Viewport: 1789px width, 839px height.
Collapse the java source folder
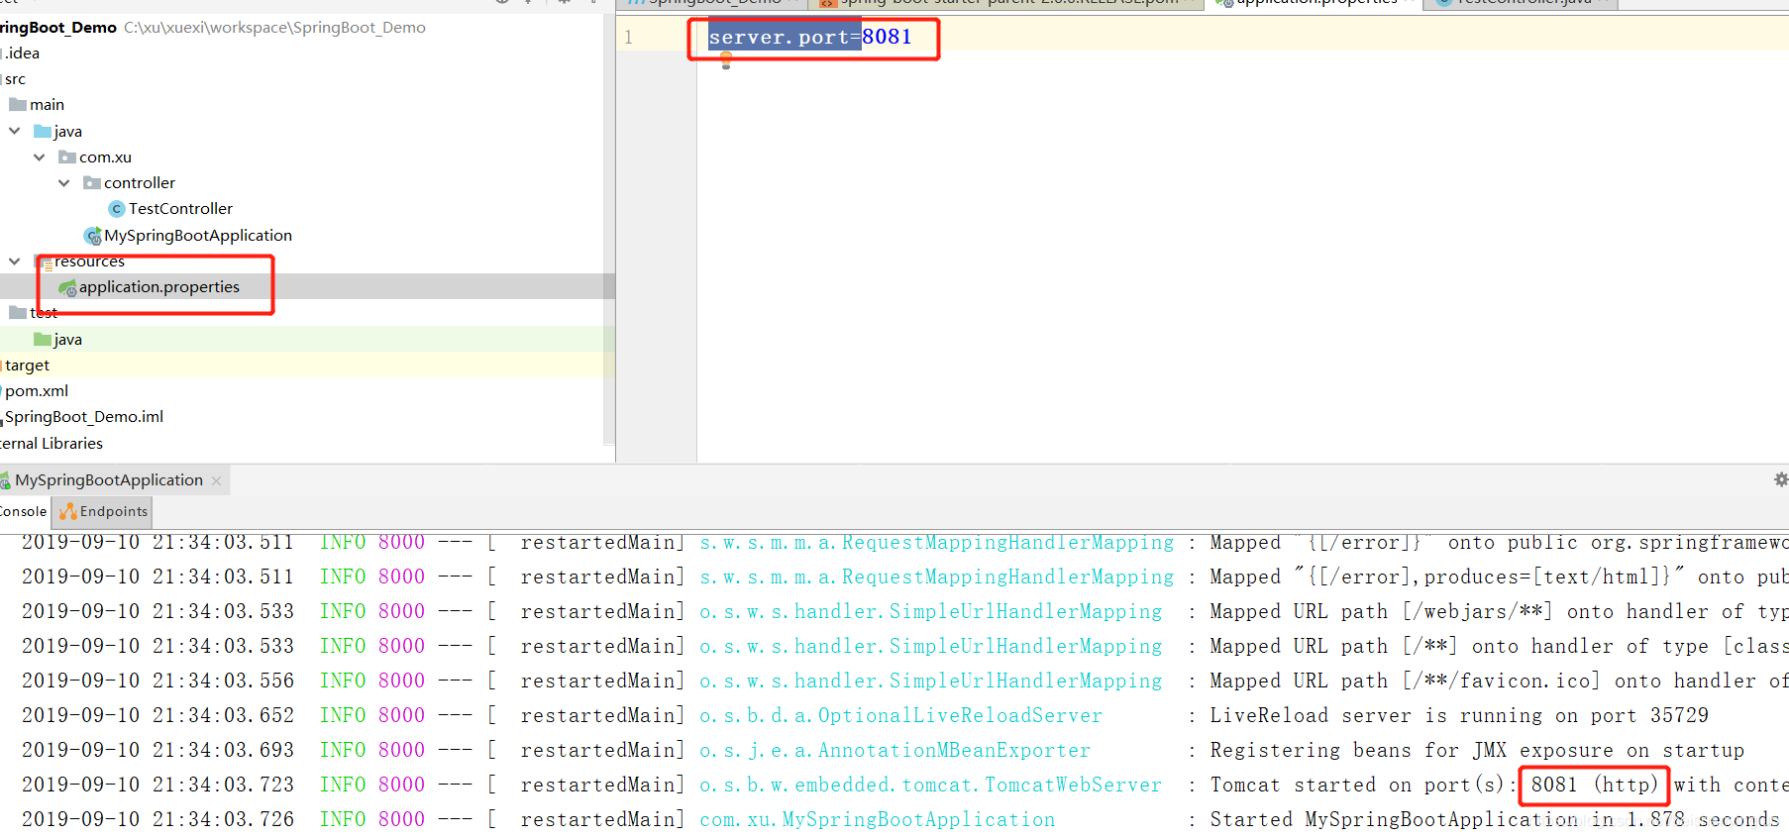[x=14, y=131]
